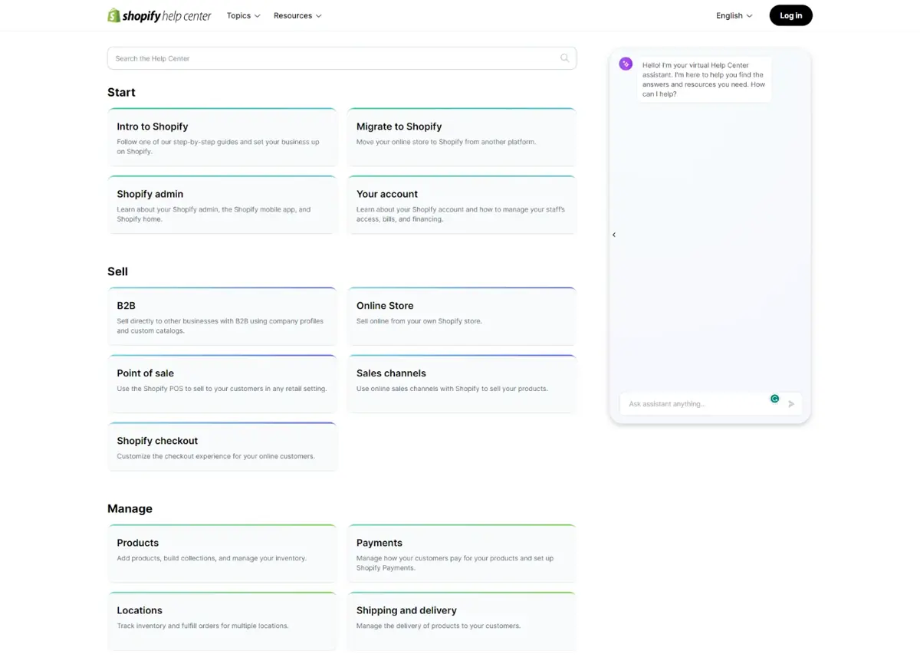
Task: Click the search magnifier icon
Action: [x=565, y=58]
